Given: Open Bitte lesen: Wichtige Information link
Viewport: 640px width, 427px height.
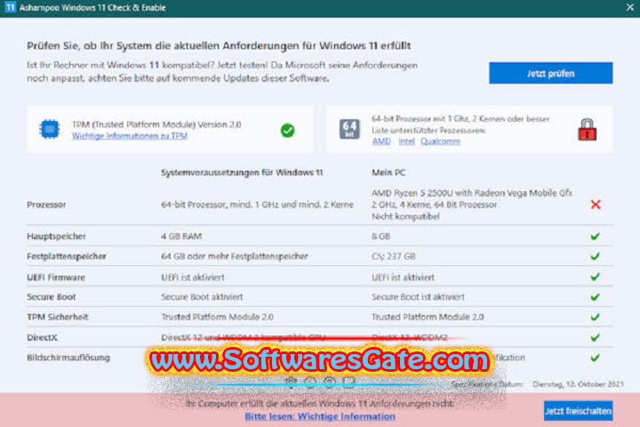Looking at the screenshot, I should click(x=320, y=416).
